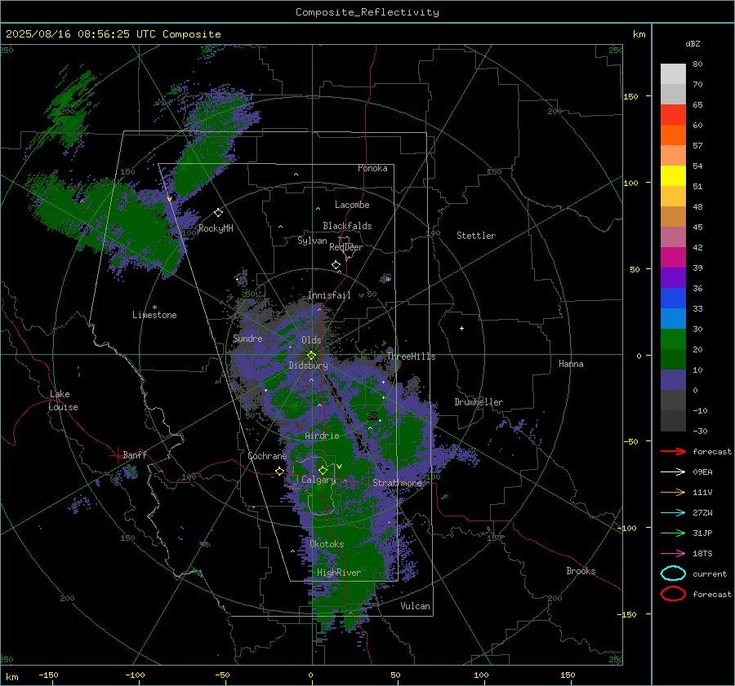735x686 pixels.
Task: Click the Sundre label
Action: point(247,338)
